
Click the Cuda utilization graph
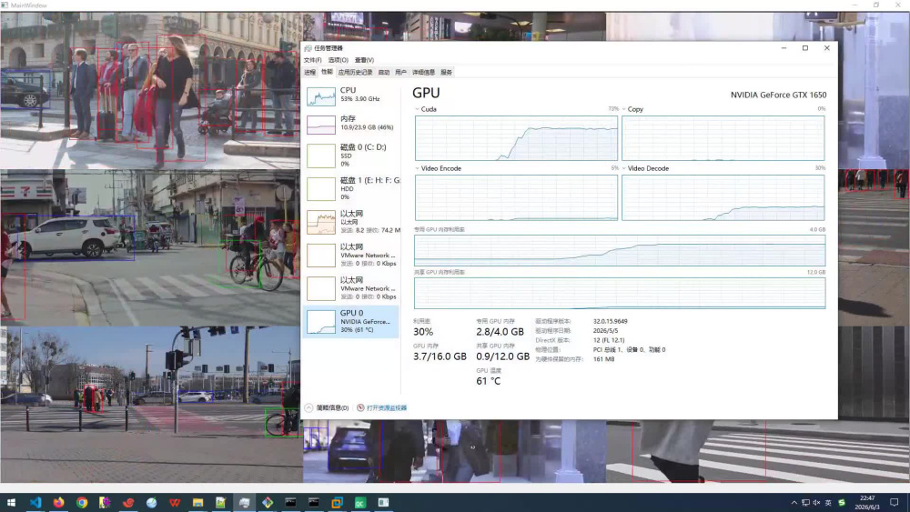click(x=516, y=138)
